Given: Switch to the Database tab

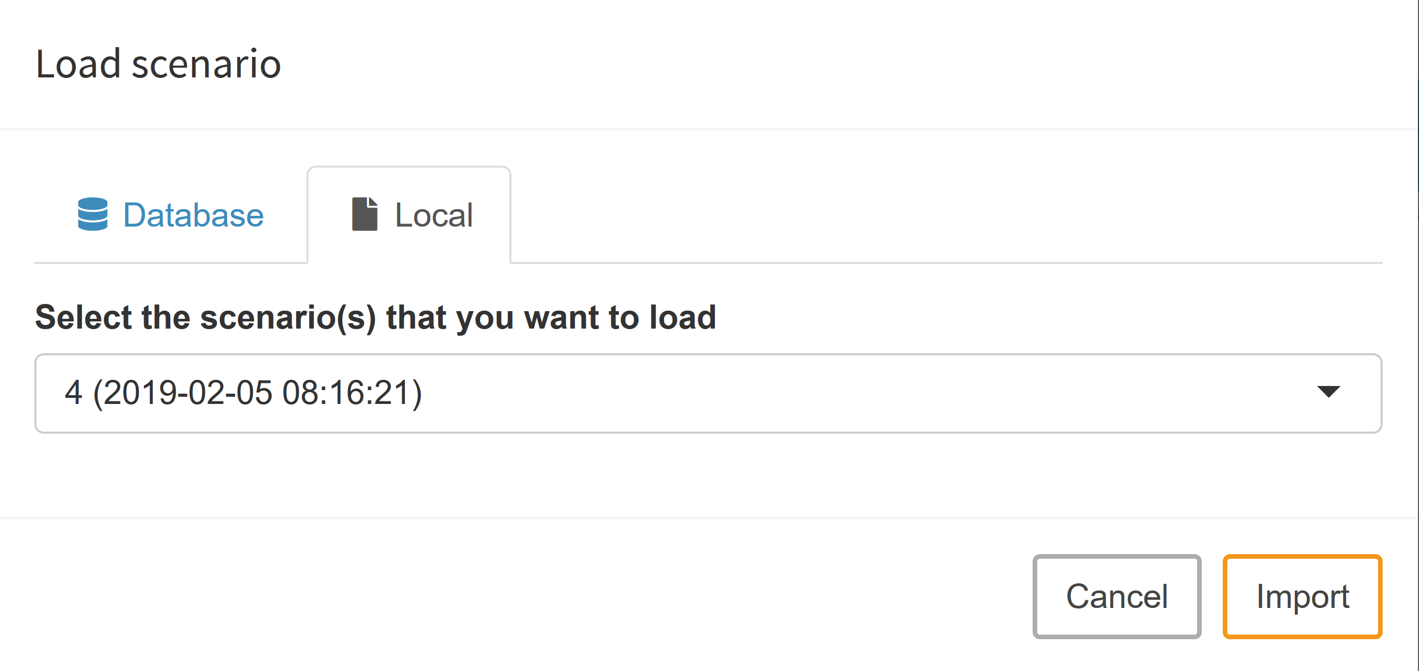Looking at the screenshot, I should point(171,215).
